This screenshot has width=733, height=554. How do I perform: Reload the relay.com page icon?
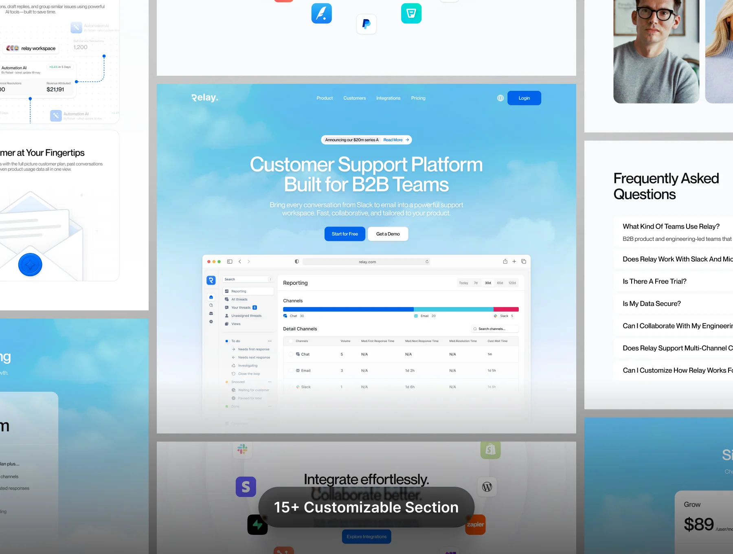427,262
